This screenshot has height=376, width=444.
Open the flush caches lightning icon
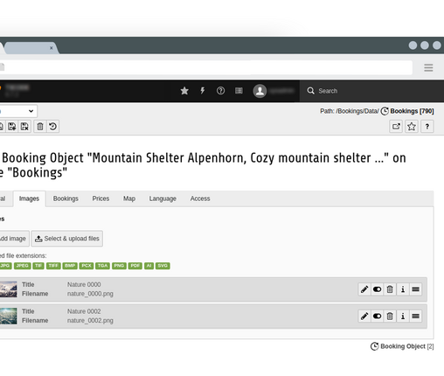(203, 91)
